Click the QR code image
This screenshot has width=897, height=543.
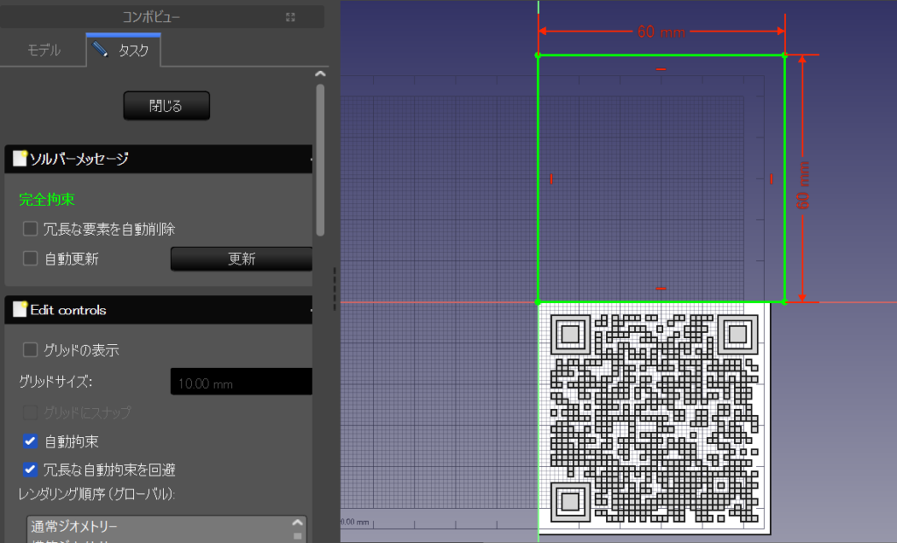coord(654,418)
